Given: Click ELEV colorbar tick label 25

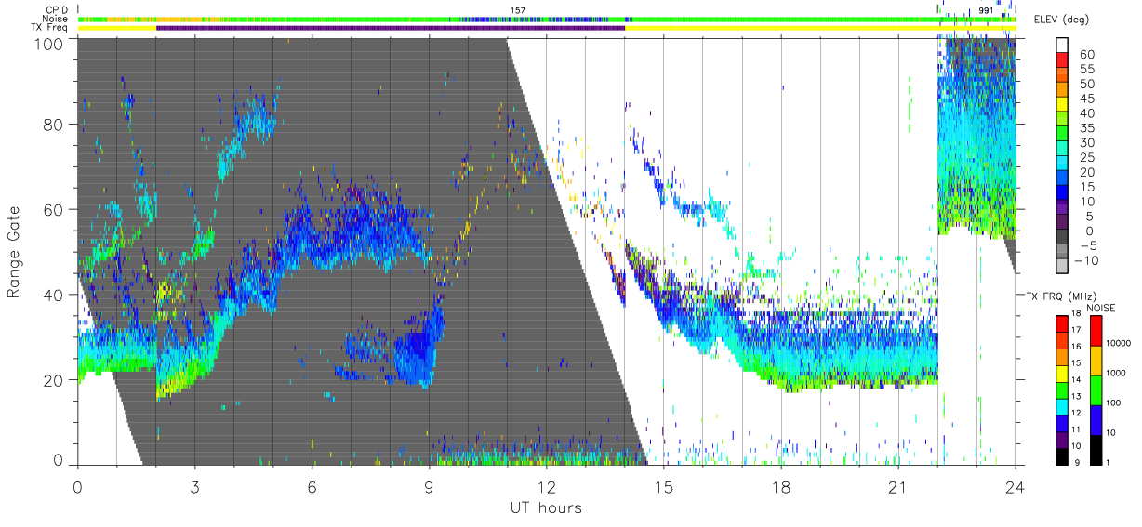Looking at the screenshot, I should click(1089, 156).
